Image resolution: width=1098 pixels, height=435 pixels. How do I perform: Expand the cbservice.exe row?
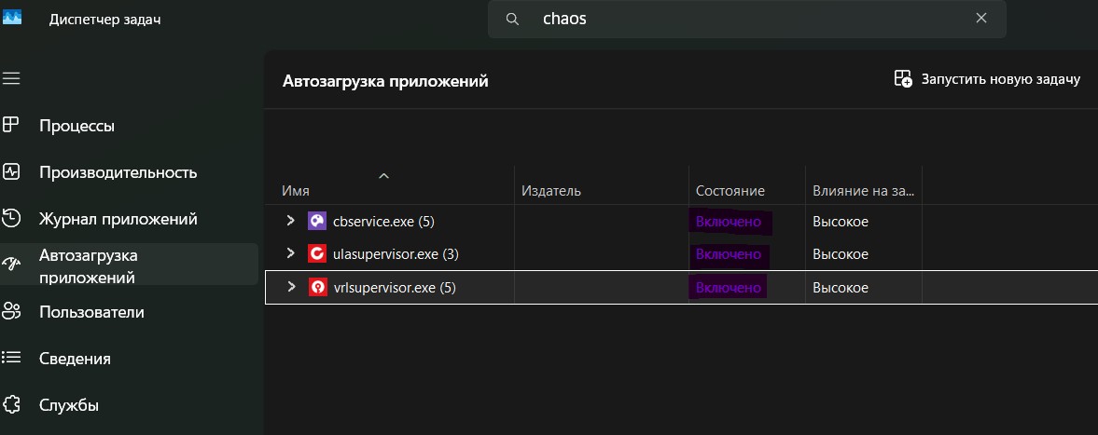click(x=290, y=221)
